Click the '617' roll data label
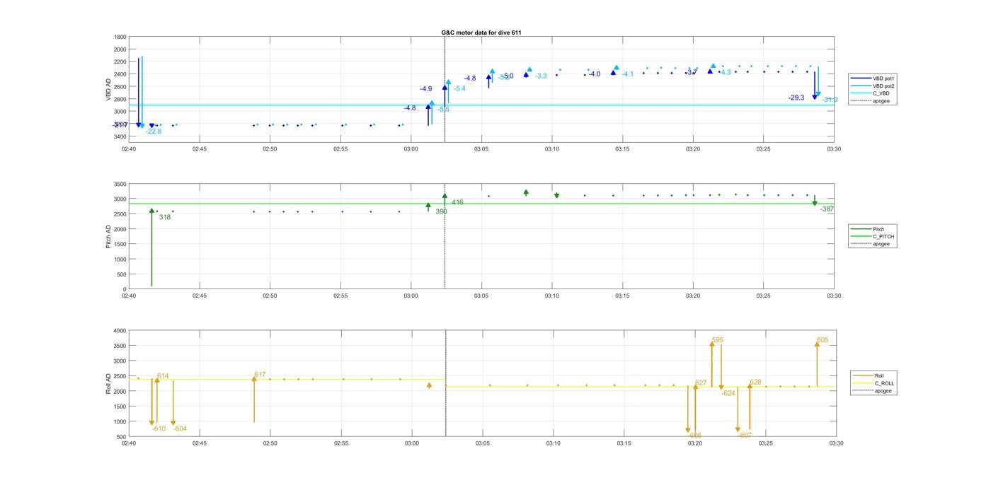This screenshot has height=490, width=991. point(260,375)
